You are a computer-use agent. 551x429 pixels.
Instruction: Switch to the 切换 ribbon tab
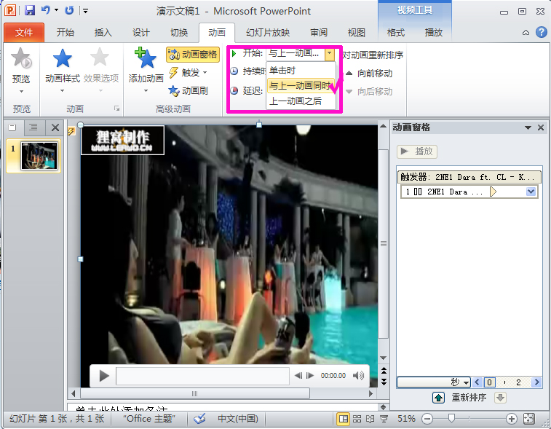point(179,33)
